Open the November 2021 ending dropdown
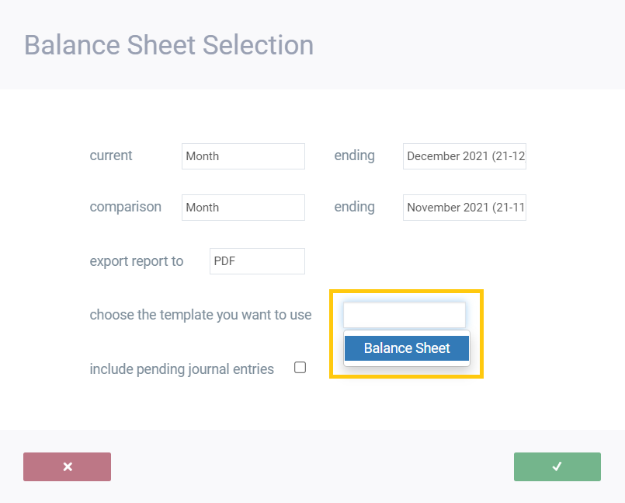The image size is (625, 503). click(x=464, y=208)
